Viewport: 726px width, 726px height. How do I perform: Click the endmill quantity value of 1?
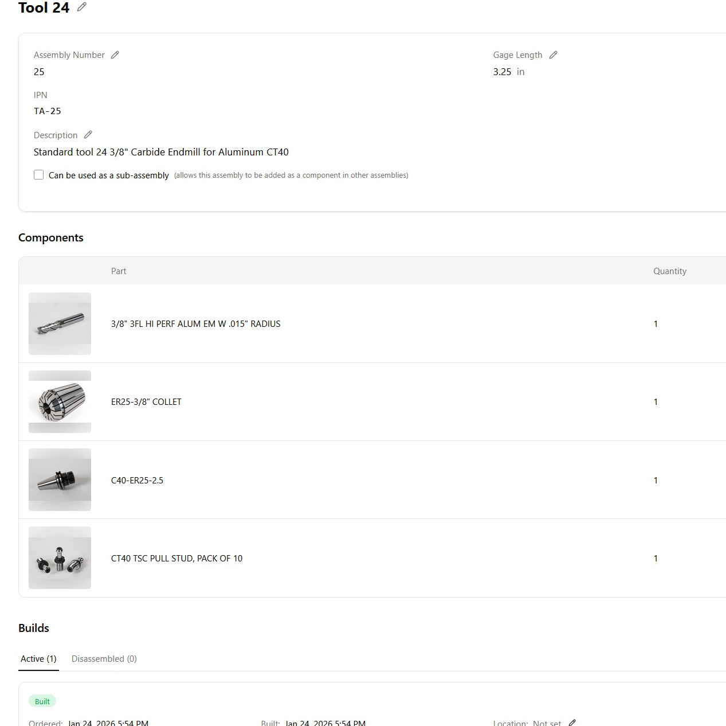[x=656, y=323]
